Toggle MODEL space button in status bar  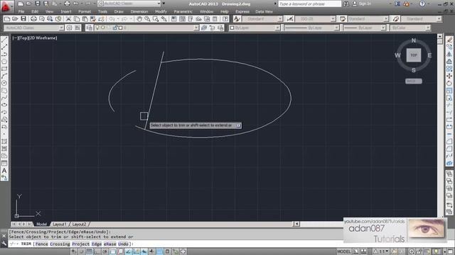coord(344,251)
